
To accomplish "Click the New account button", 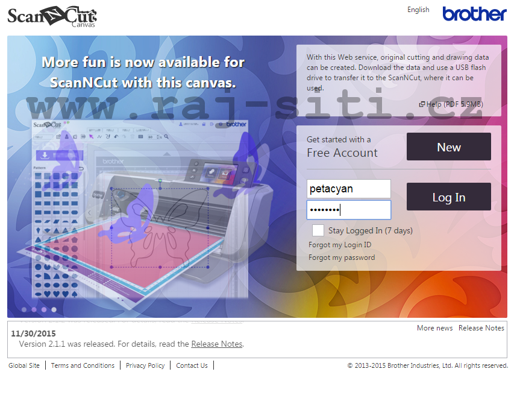I will [448, 147].
